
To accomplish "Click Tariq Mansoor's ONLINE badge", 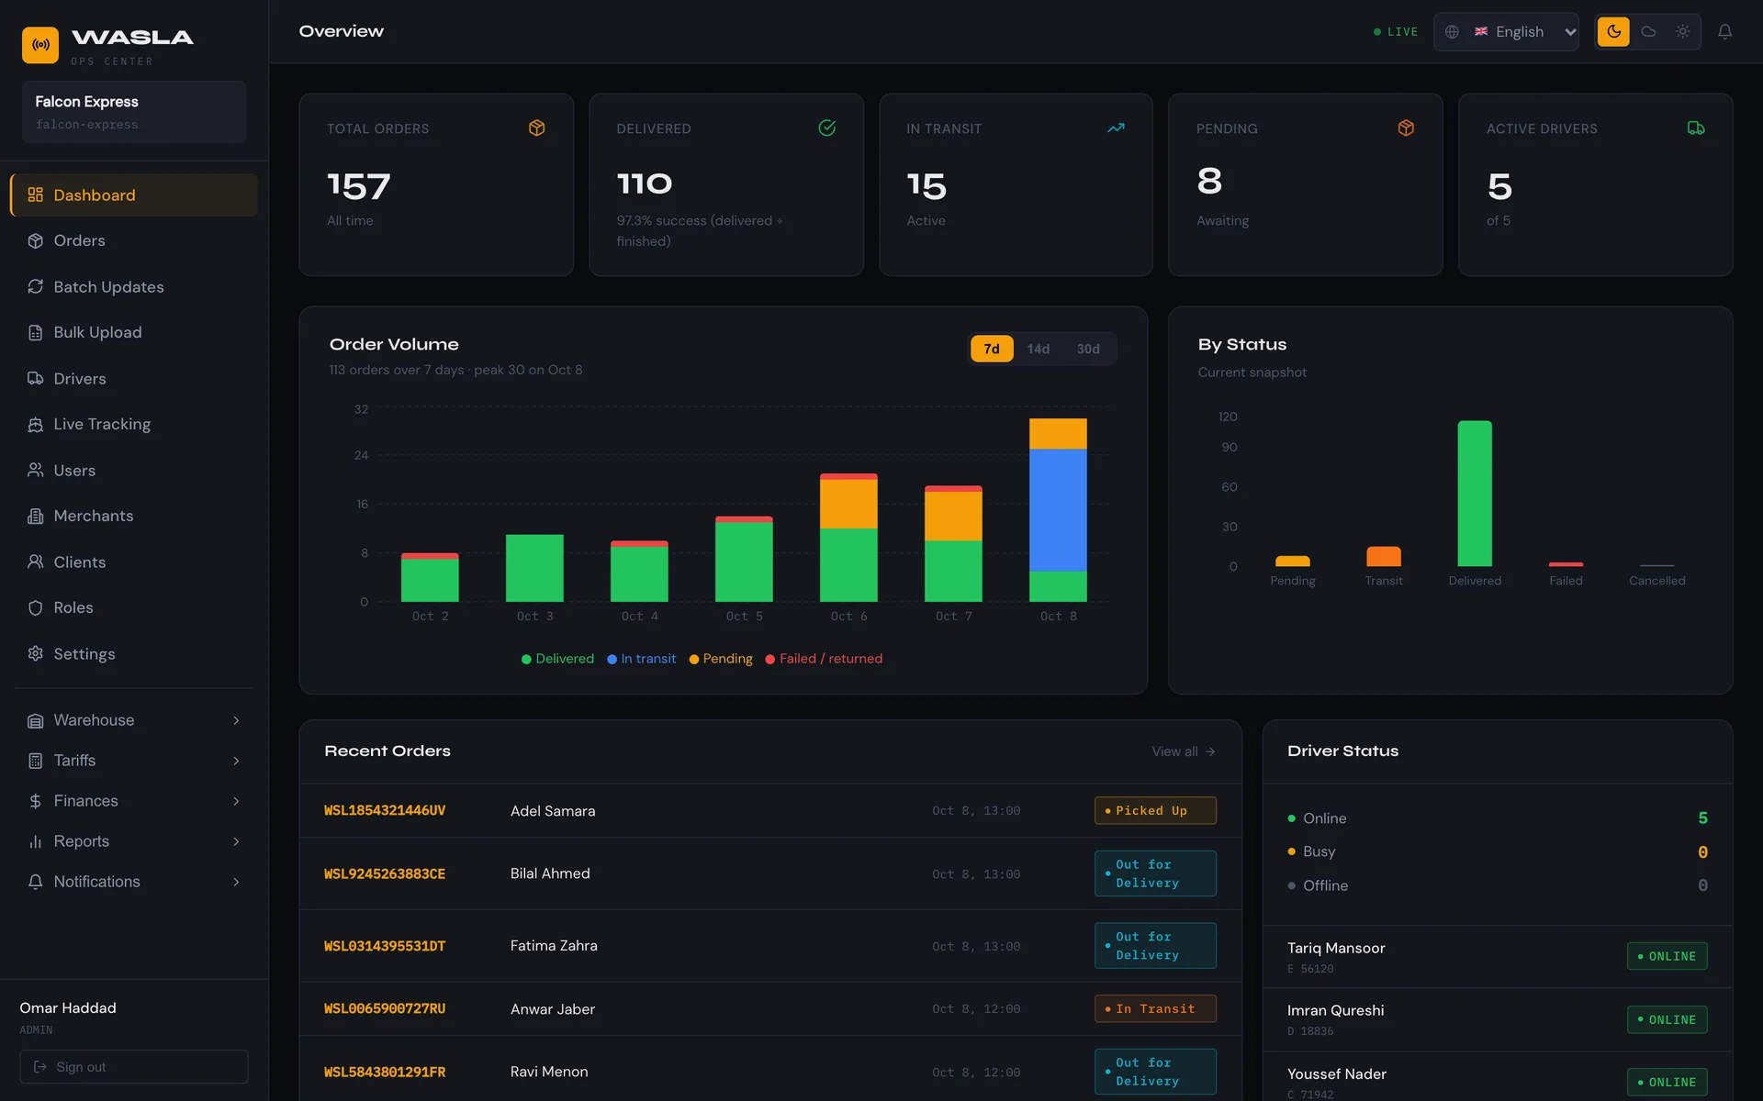I will [x=1667, y=956].
